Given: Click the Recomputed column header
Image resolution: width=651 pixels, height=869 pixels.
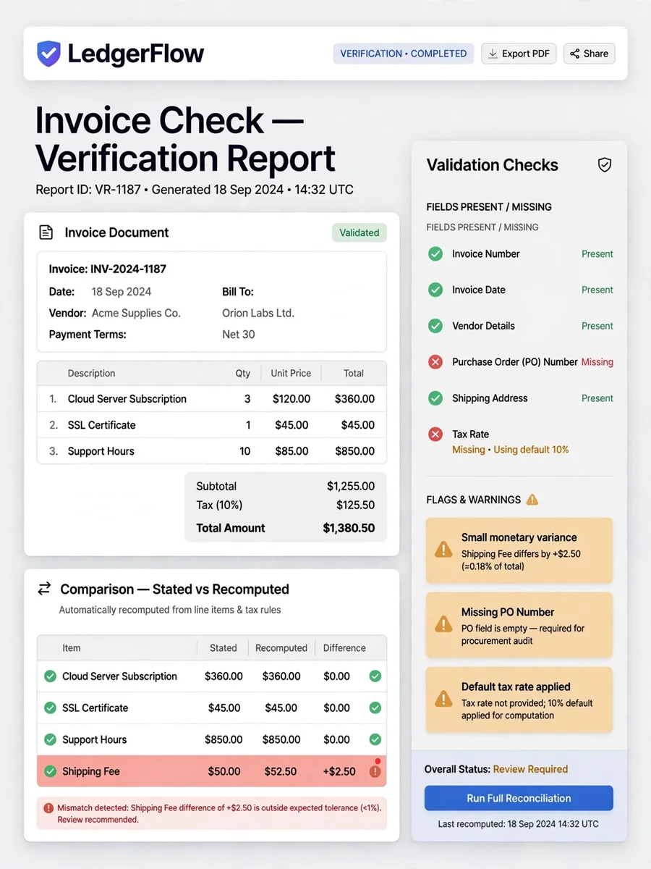Looking at the screenshot, I should (x=281, y=648).
